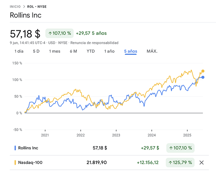The image size is (216, 172).
Task: Click the ROL · NYSE breadcrumb
Action: coord(37,7)
